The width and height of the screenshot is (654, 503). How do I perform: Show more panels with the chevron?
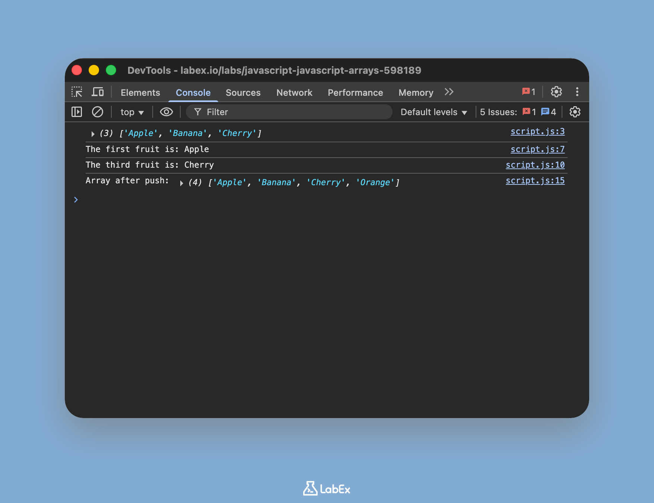tap(449, 92)
